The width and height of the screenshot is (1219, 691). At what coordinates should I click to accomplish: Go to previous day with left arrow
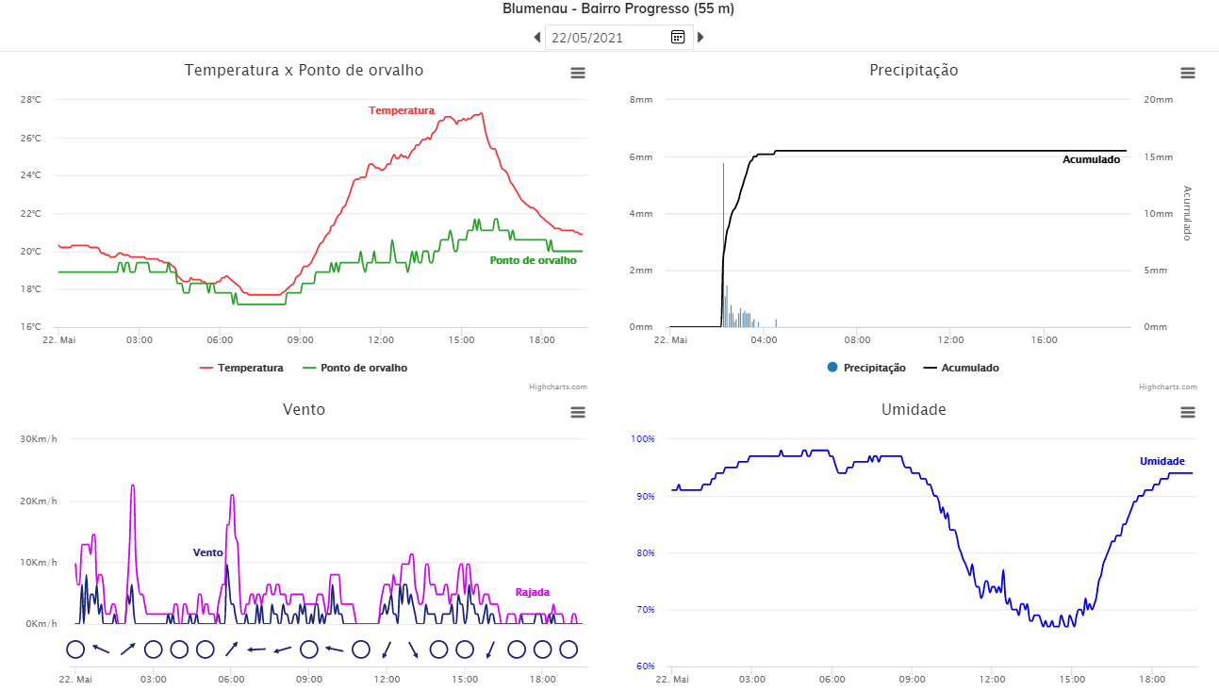[536, 37]
